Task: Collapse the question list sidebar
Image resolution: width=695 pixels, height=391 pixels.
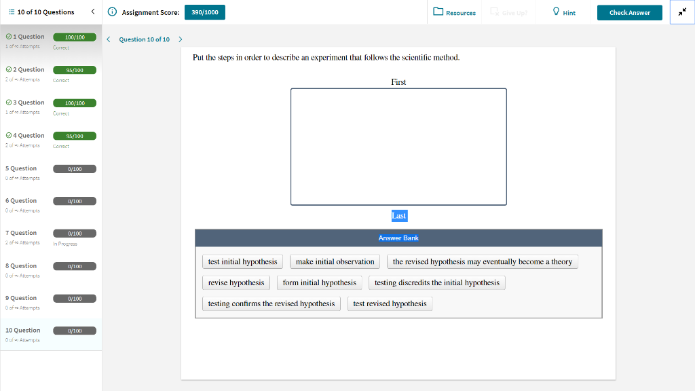Action: tap(92, 12)
